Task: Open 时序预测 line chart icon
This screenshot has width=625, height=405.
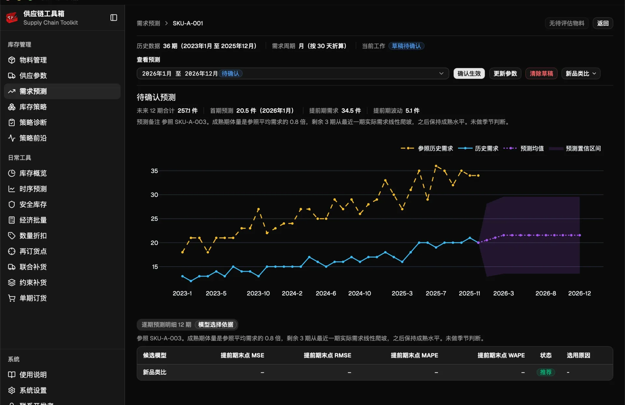Action: [12, 189]
